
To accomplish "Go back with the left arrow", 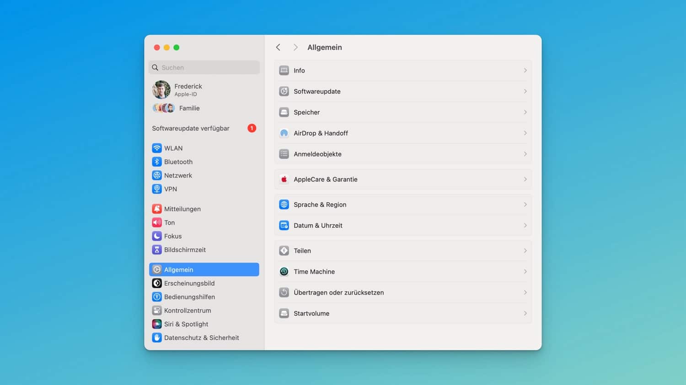I will 278,47.
